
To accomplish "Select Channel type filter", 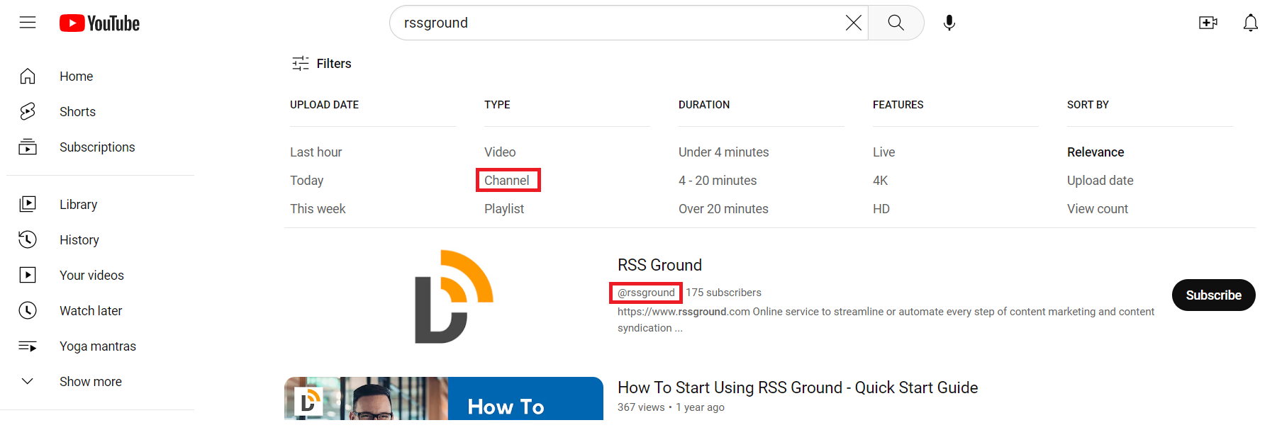I will (x=507, y=180).
